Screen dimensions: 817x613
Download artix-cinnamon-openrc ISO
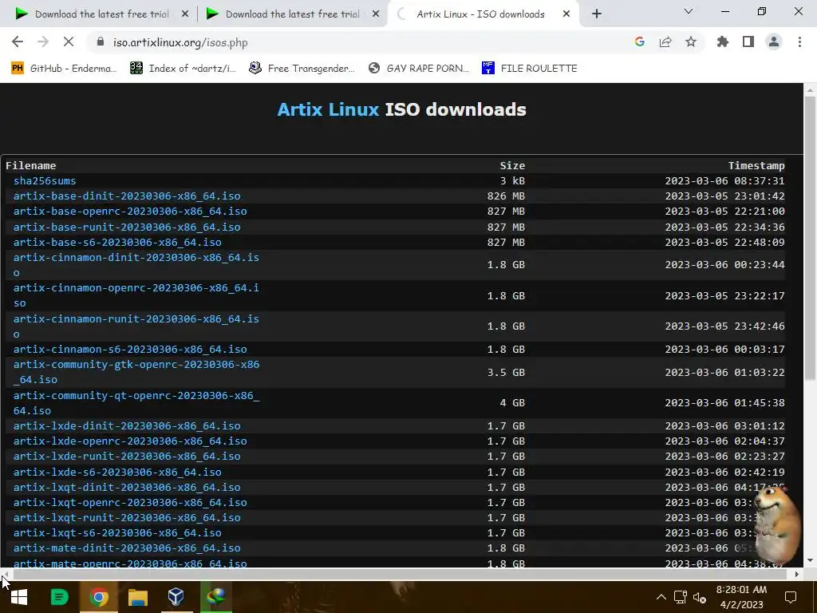tap(136, 295)
